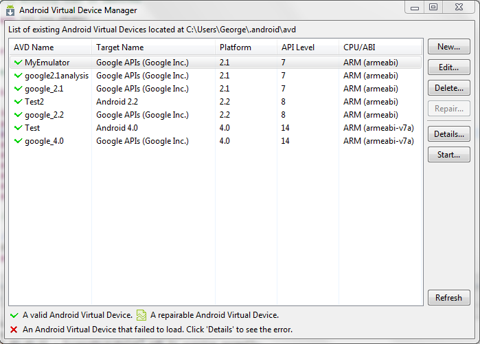The image size is (480, 344).
Task: Click API level 14 in google_4.0 row
Action: [285, 141]
